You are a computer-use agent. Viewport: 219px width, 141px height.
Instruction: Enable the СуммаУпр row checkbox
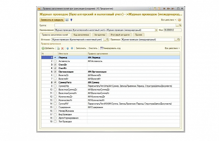coord(55,86)
